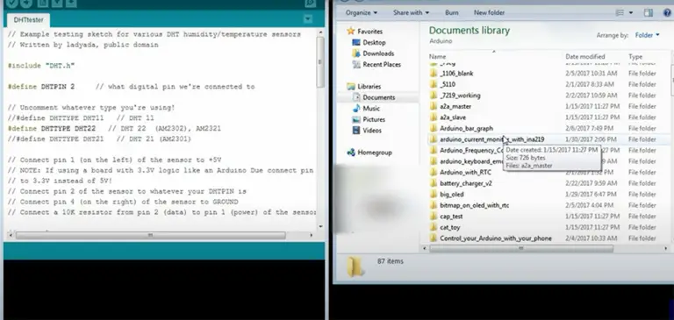Click the #include "DHT.h" code line
Image resolution: width=674 pixels, height=320 pixels.
click(41, 66)
